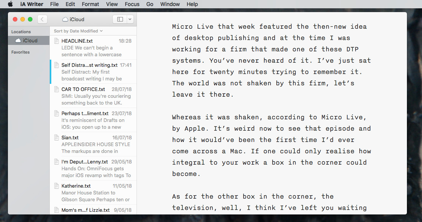Open the Window menu

coord(170,4)
